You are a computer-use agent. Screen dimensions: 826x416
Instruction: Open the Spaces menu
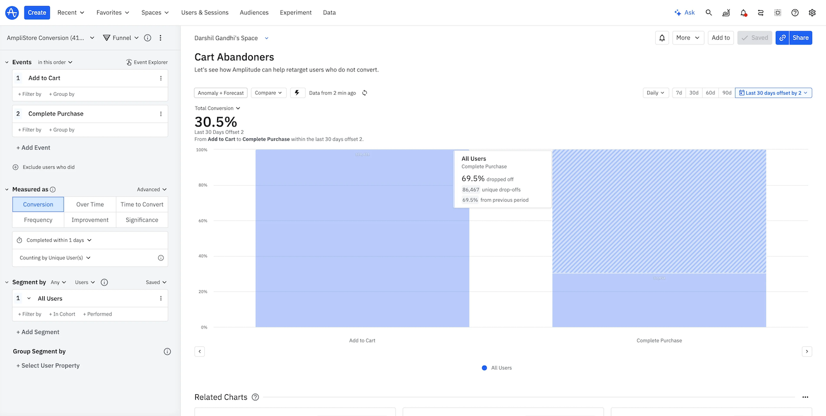[x=154, y=12]
